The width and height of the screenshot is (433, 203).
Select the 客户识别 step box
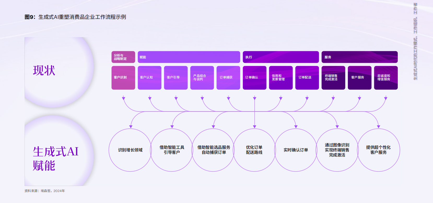tap(123, 78)
